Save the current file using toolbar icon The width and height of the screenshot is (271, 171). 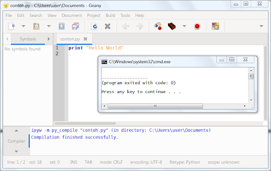(62, 26)
